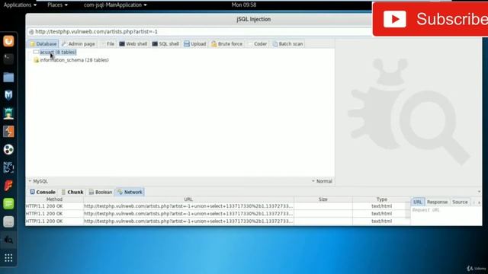This screenshot has height=274, width=488.
Task: Launch the red F icon in dock
Action: [x=8, y=186]
